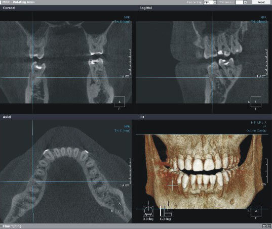272x229 pixels.
Task: Click the Reset button
Action: 261,2
